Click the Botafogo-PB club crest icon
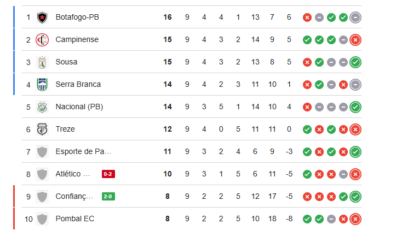Image resolution: width=396 pixels, height=236 pixels. (x=42, y=17)
